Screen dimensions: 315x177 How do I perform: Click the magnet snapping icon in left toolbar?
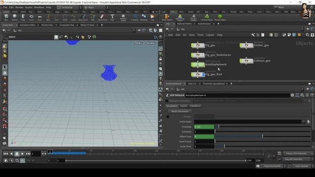click(x=5, y=126)
